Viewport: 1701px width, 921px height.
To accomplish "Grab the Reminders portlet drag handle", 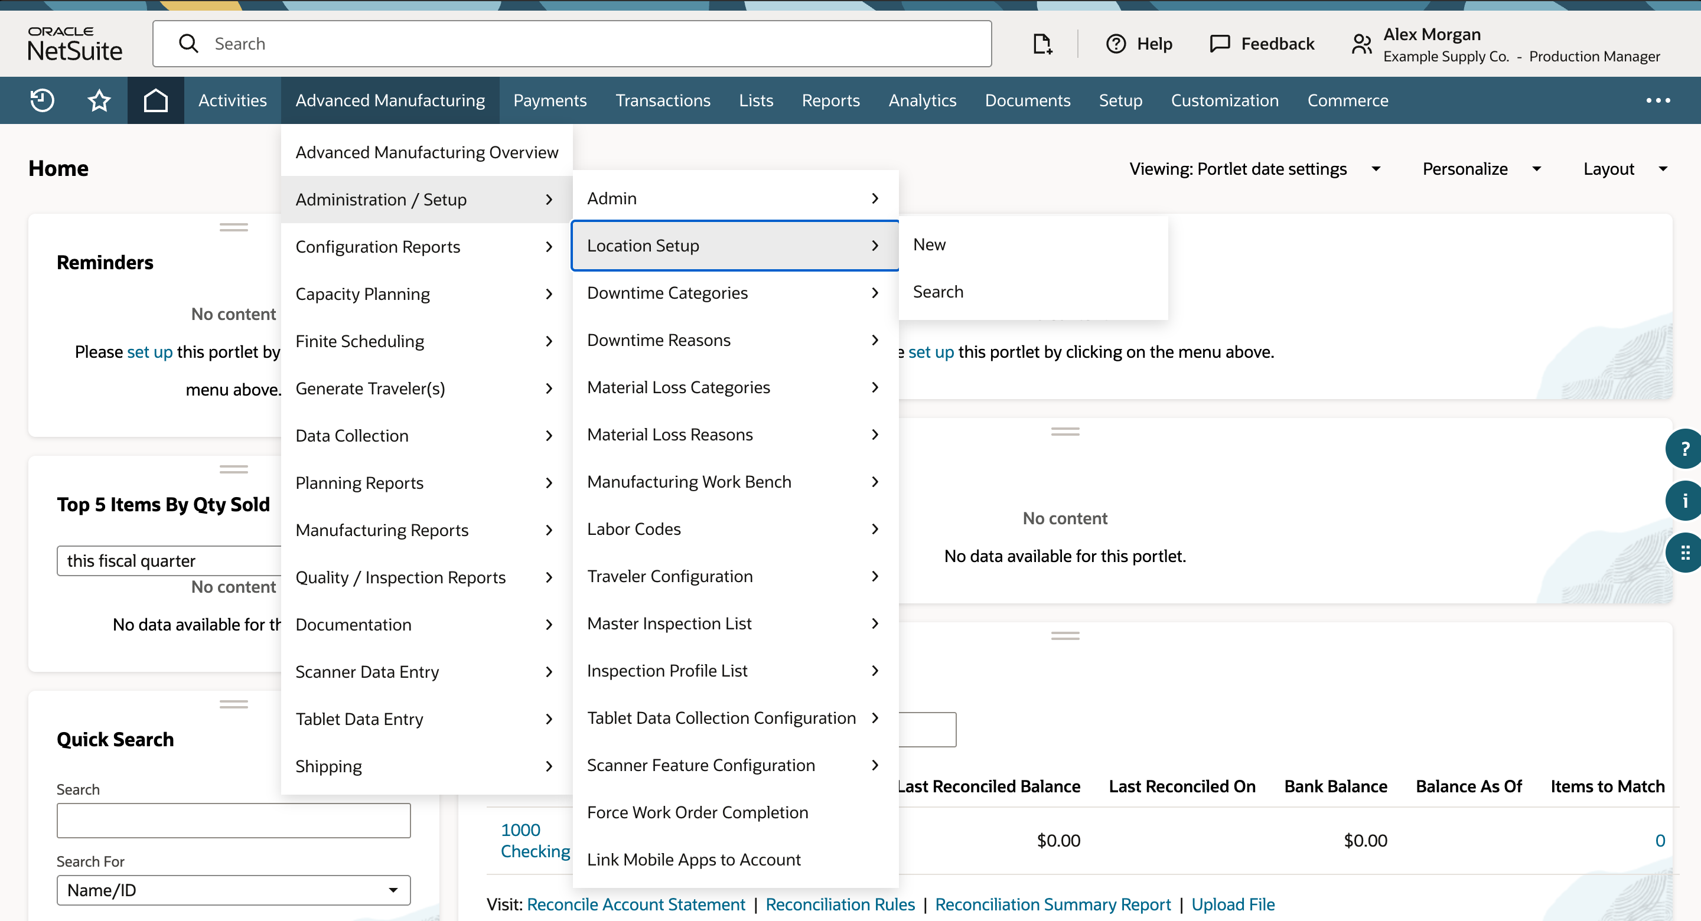I will pyautogui.click(x=234, y=227).
